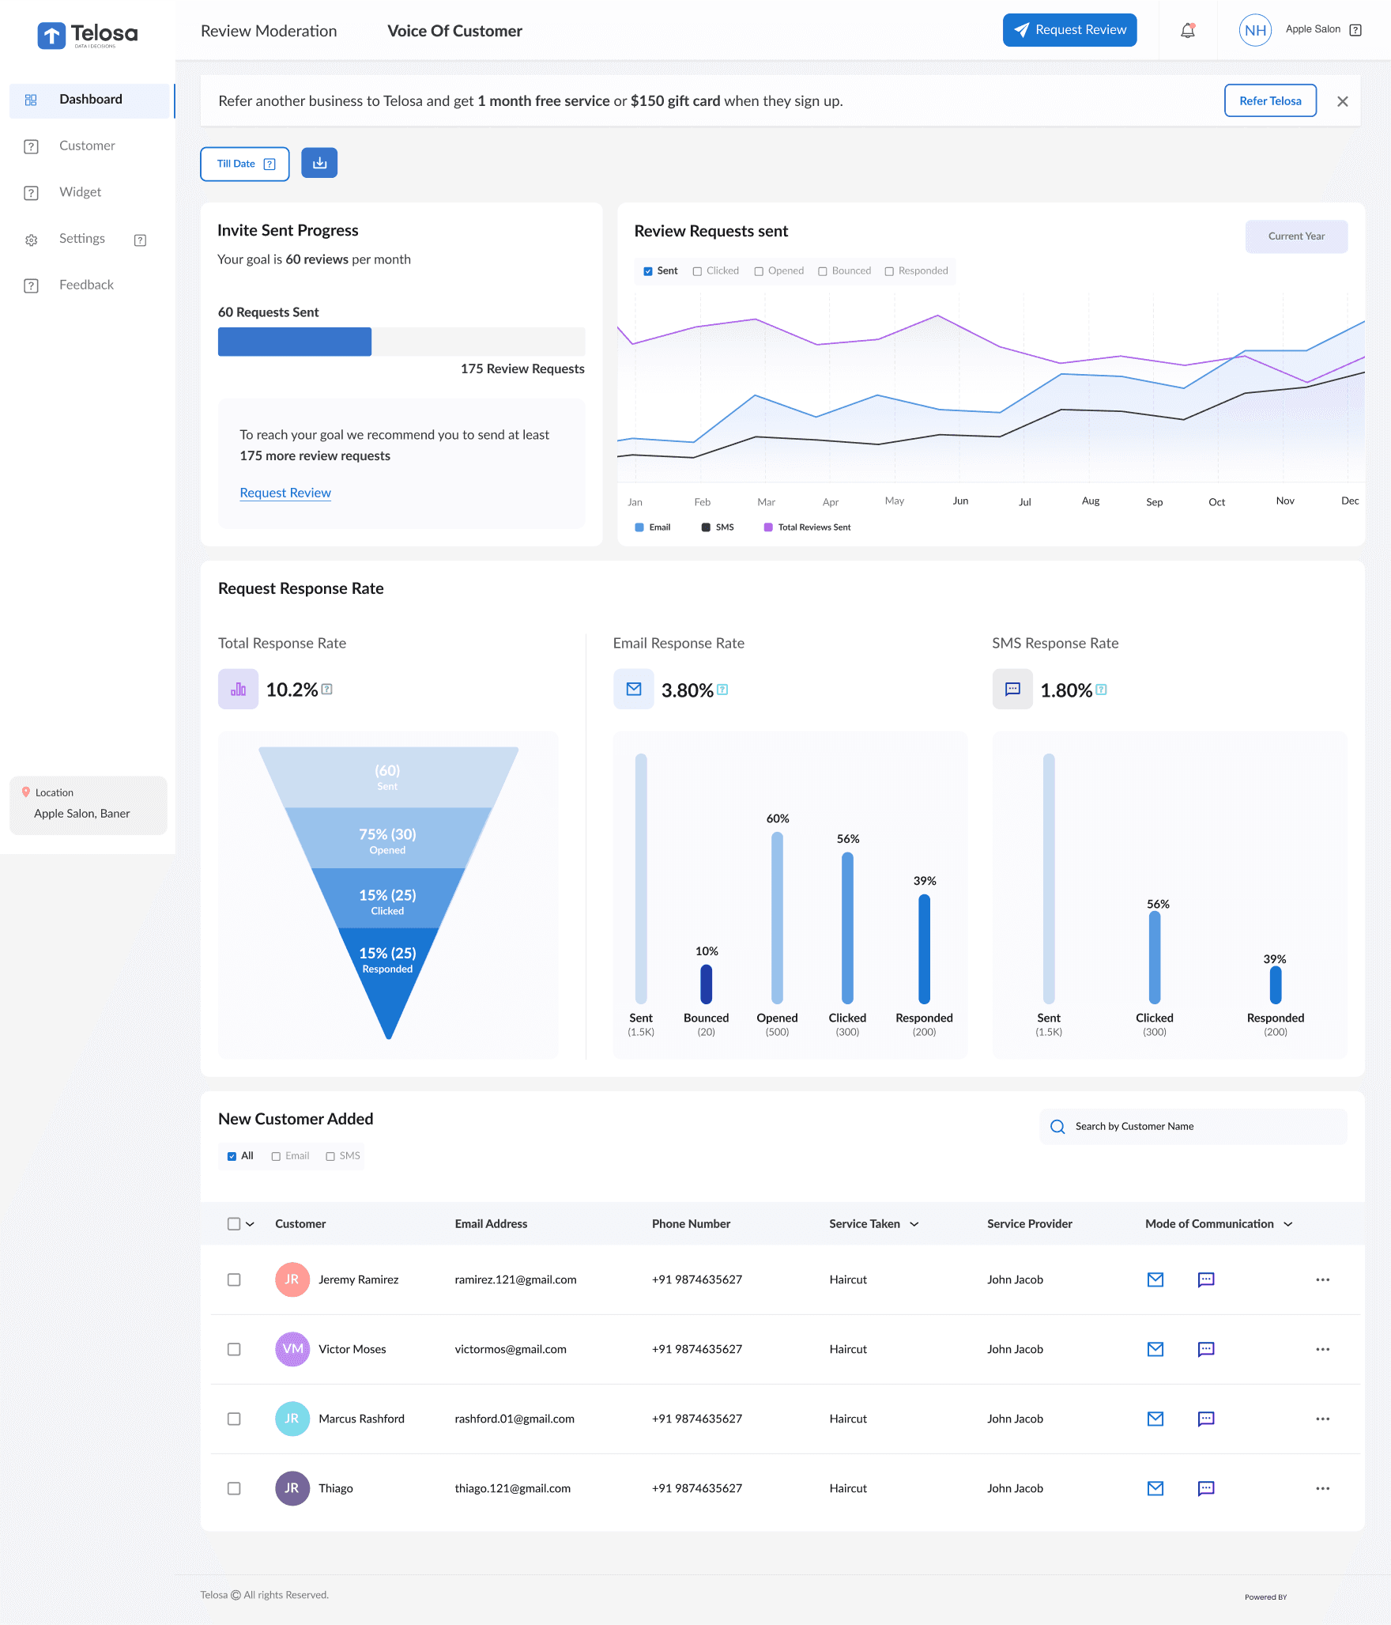Click the Refer Telosa button
The image size is (1391, 1625).
pyautogui.click(x=1270, y=100)
